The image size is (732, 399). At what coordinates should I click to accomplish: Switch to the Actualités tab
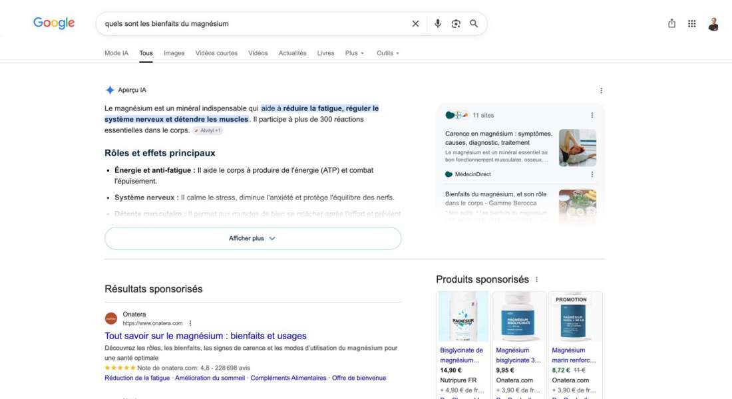(x=292, y=53)
